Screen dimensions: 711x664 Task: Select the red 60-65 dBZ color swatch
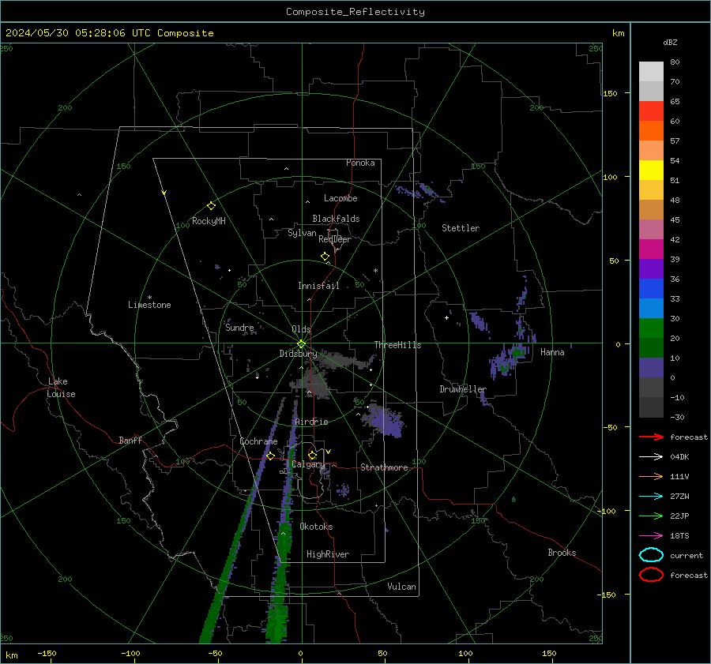651,111
